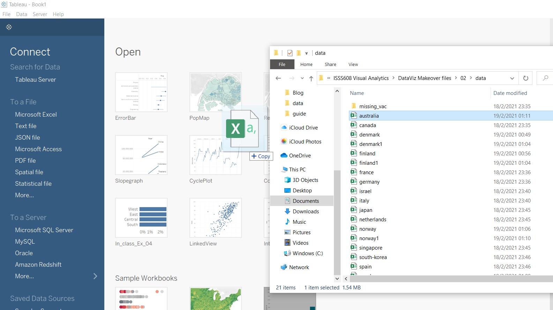The height and width of the screenshot is (310, 553).
Task: Click the Up directory arrow in Explorer
Action: click(x=311, y=78)
